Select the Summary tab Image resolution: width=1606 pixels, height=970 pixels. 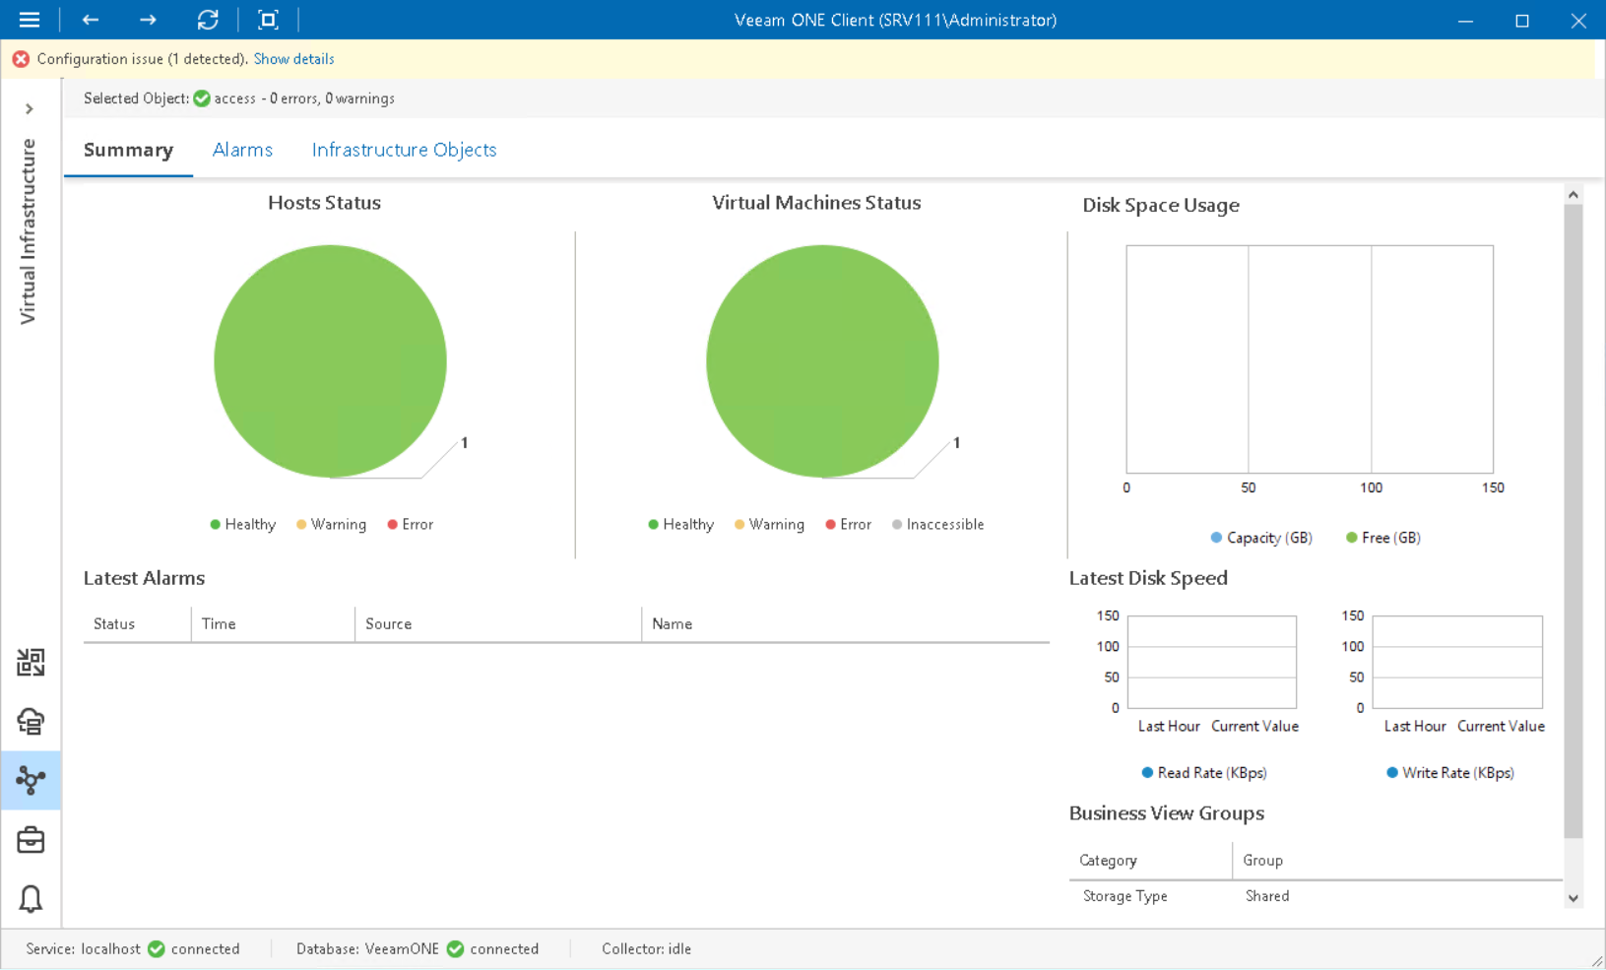coord(128,150)
